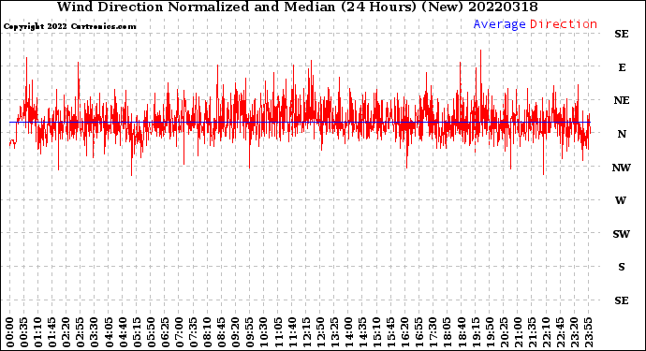Select the 11:05 time axis label
646x351 pixels.
pyautogui.click(x=278, y=332)
